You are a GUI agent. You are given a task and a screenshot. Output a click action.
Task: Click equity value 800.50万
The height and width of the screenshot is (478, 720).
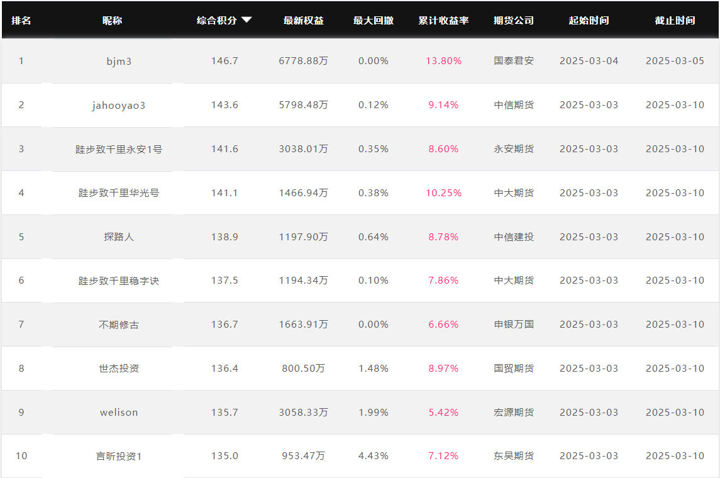tap(304, 369)
